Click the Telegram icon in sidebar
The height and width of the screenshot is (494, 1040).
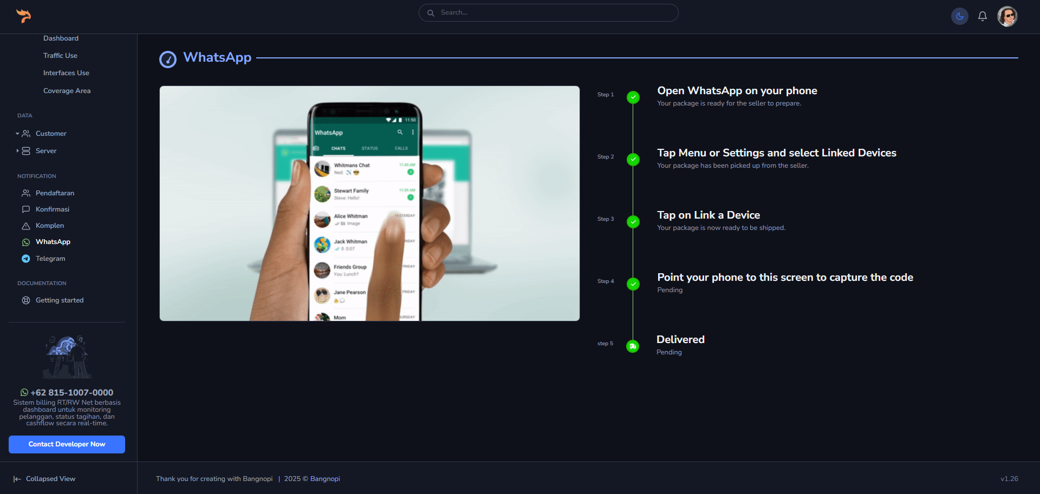pos(26,259)
